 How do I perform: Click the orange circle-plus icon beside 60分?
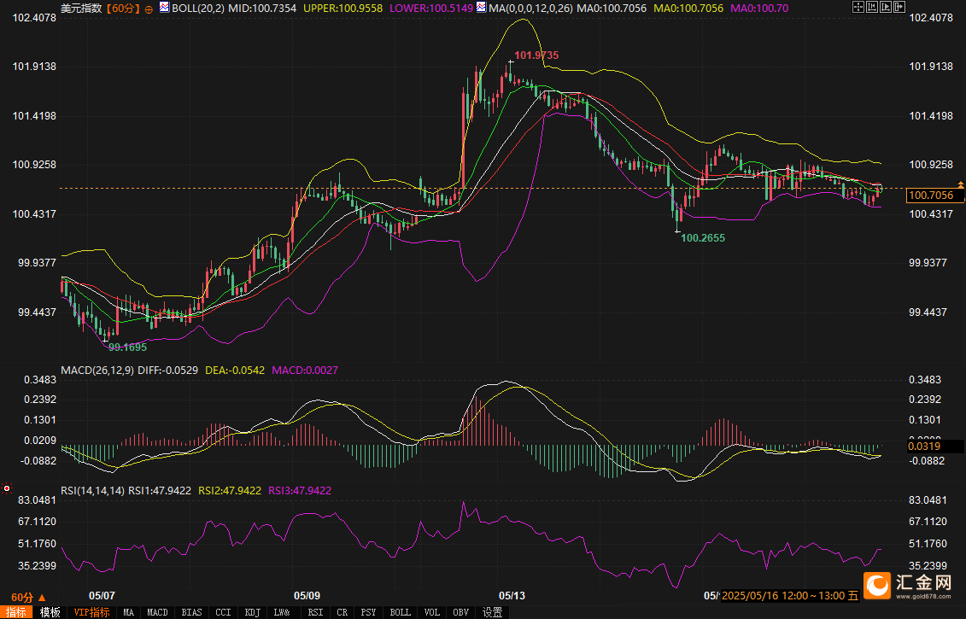tap(149, 9)
